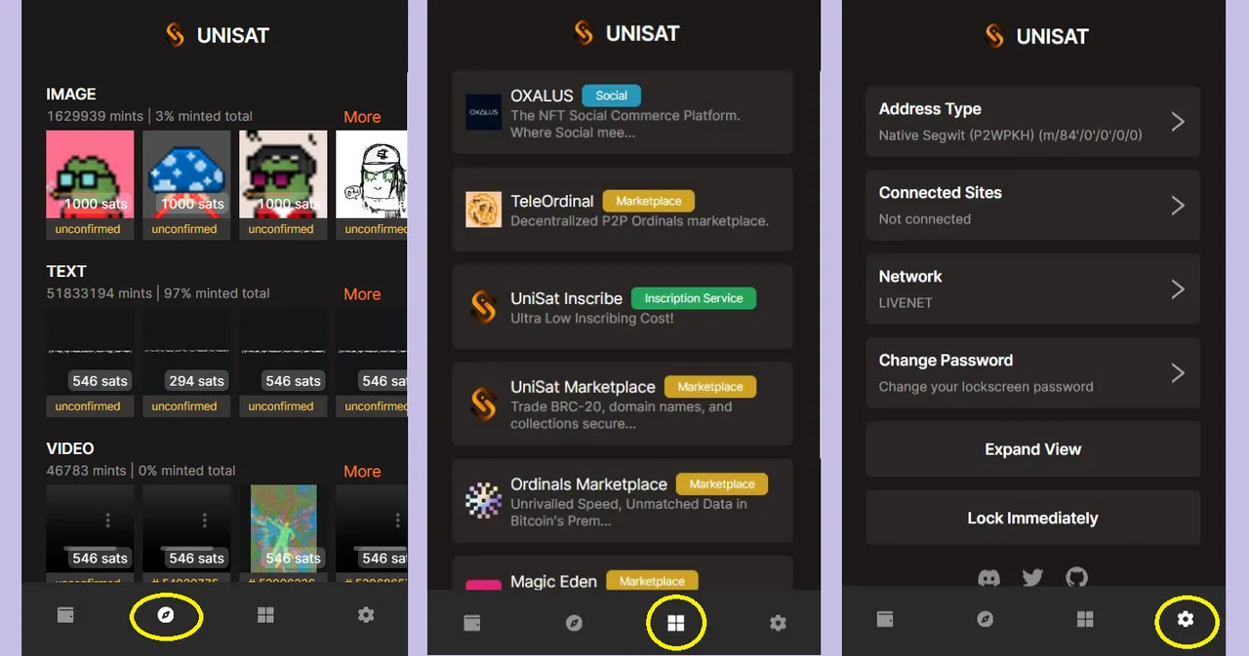The width and height of the screenshot is (1249, 656).
Task: Open the OXALUS app title
Action: pyautogui.click(x=542, y=96)
